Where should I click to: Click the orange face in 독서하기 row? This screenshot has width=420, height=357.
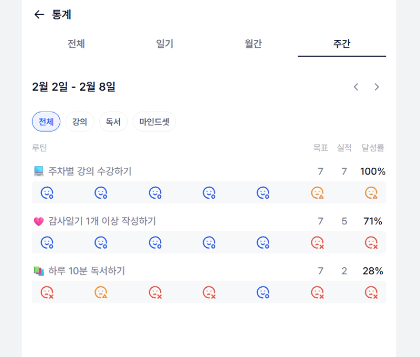pyautogui.click(x=101, y=293)
